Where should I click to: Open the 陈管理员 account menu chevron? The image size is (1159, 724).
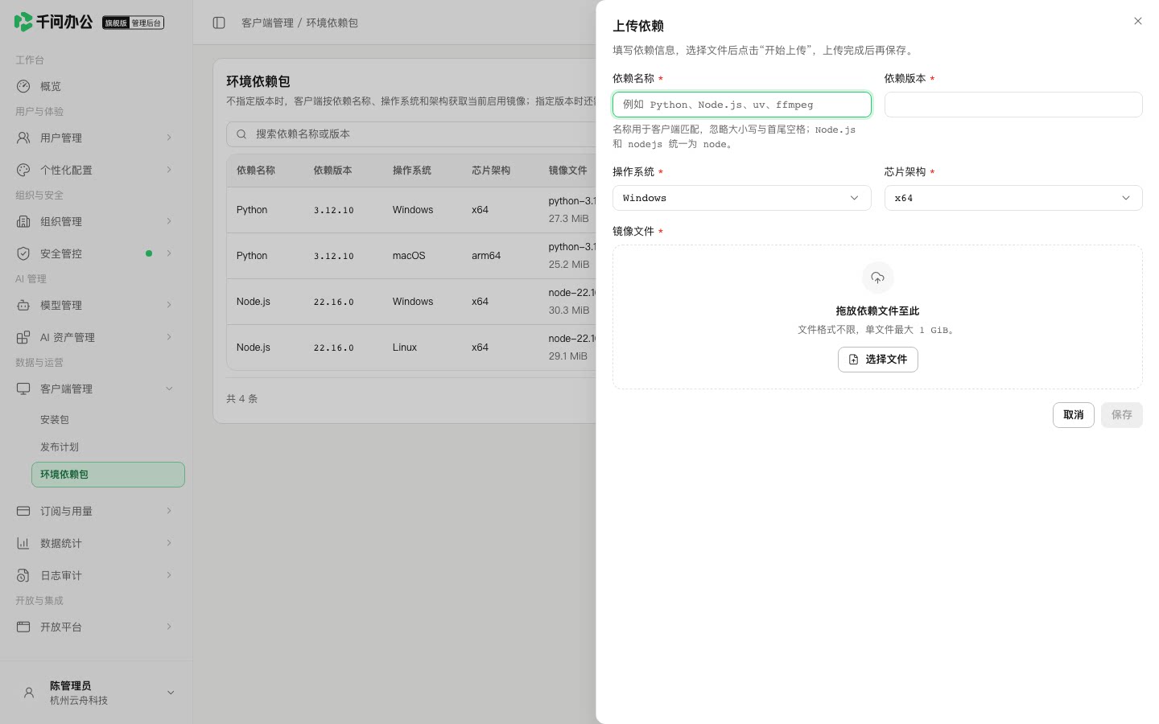click(x=171, y=693)
